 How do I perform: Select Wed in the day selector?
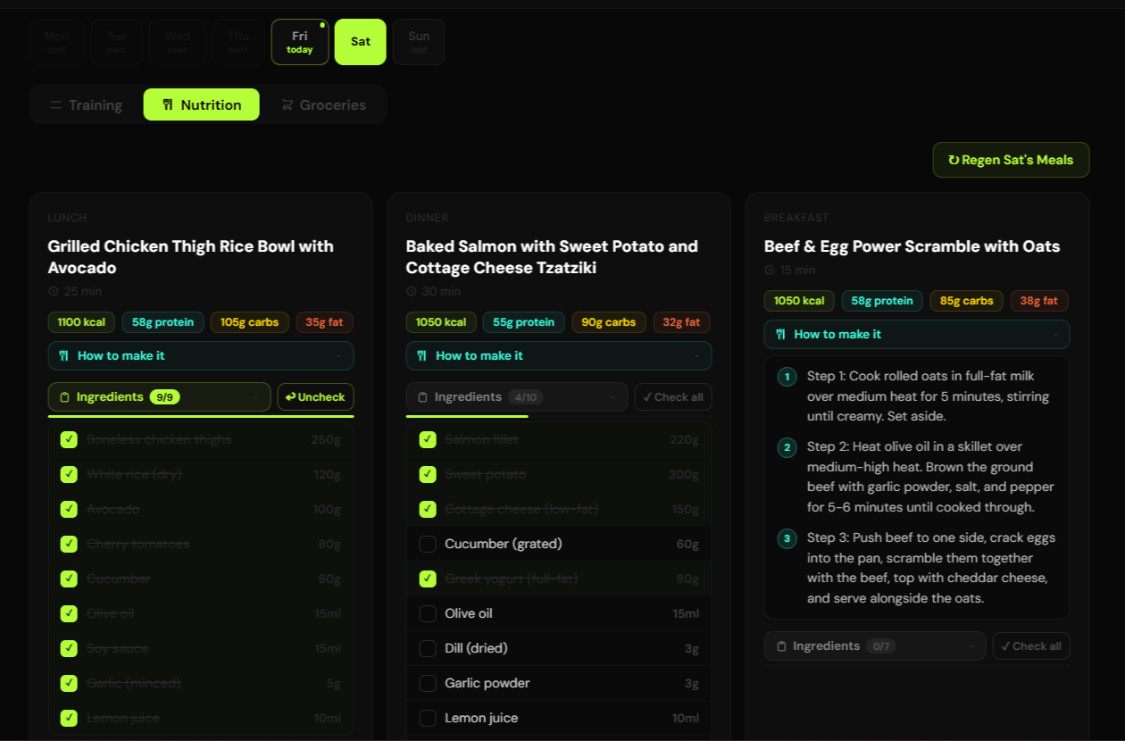pos(178,42)
